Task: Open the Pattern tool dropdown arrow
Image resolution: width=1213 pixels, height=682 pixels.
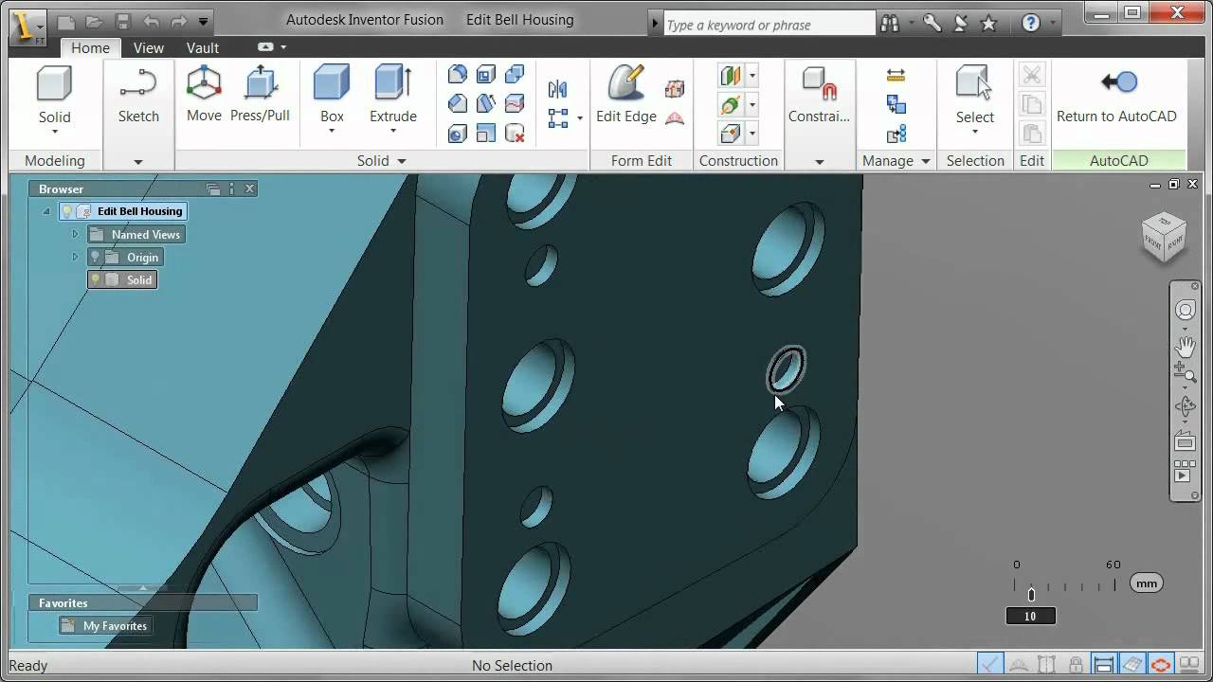Action: [x=580, y=119]
